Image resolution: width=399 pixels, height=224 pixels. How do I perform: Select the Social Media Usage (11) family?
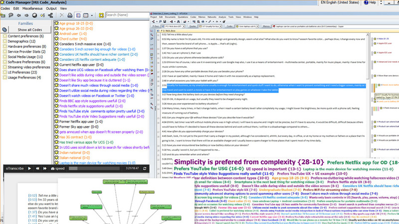(x=25, y=57)
